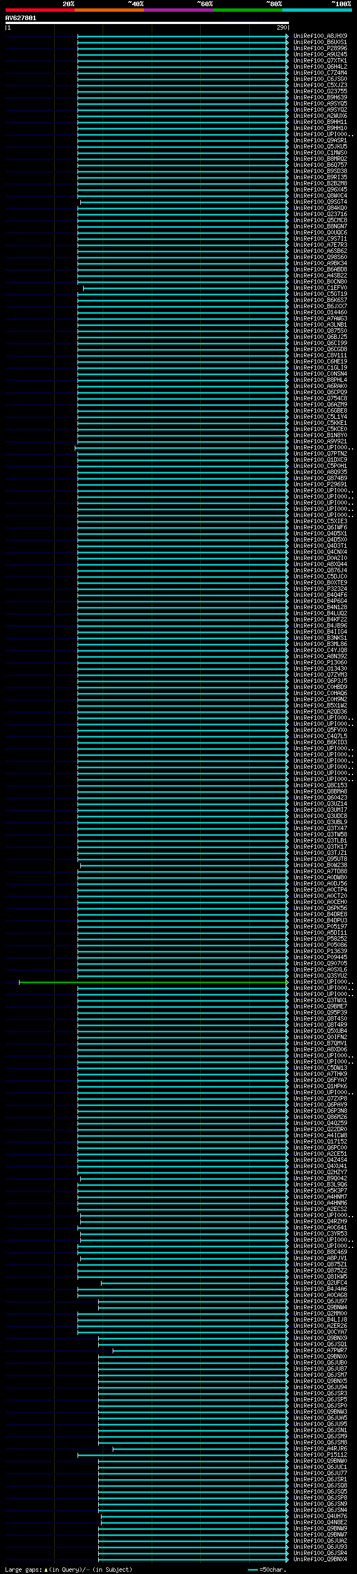Select hit label UniRef100_Q8T4S0
This screenshot has height=1574, width=357.
[x=320, y=1018]
